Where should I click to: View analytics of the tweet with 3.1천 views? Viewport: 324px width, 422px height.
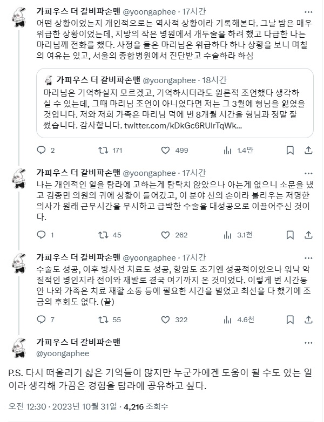pos(227,235)
